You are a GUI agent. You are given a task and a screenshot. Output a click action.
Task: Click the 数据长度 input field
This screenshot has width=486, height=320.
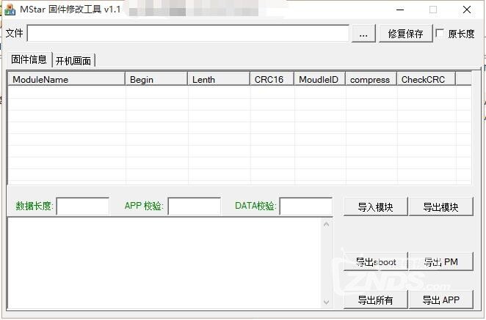tap(83, 206)
